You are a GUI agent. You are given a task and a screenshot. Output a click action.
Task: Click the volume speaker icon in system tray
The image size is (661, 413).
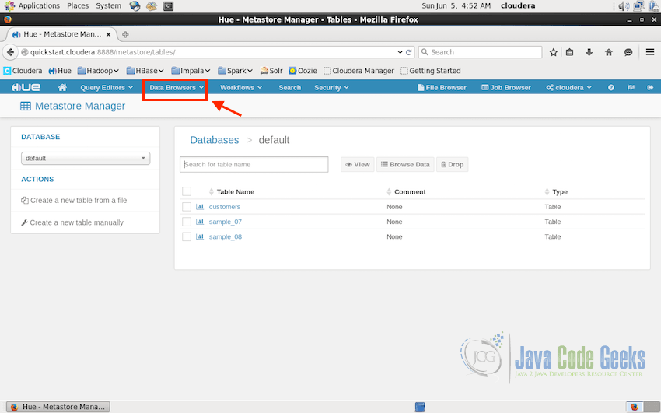coord(624,6)
